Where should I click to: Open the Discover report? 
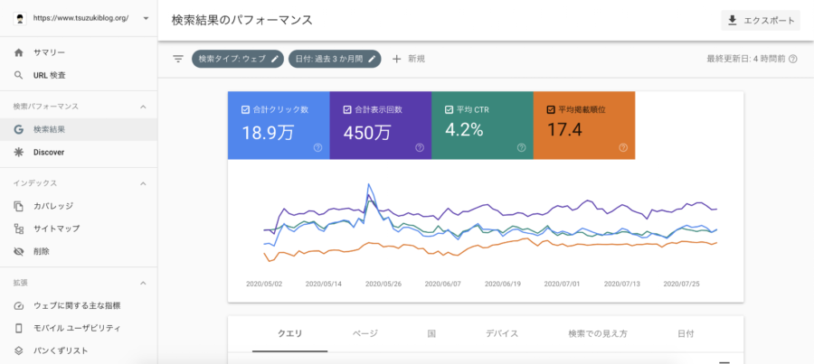[79, 153]
